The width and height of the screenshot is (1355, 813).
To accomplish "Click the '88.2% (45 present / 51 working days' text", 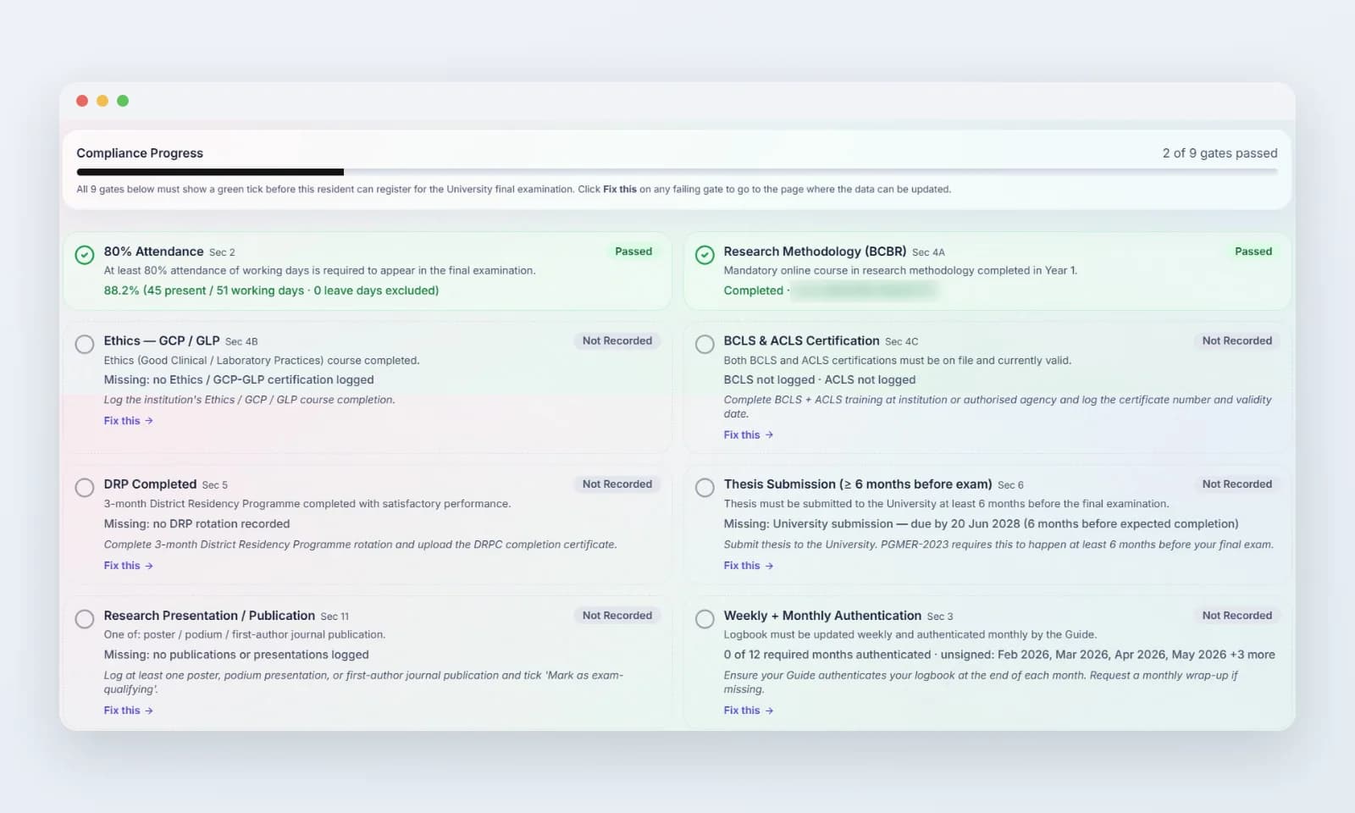I will [204, 290].
